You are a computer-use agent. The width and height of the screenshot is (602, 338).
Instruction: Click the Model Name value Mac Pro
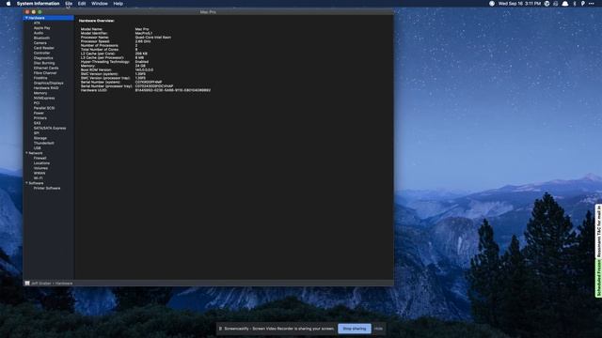coord(142,29)
